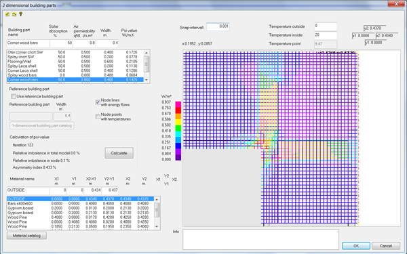The height and width of the screenshot is (254, 407).
Task: Click the green swatch in heat flow legend
Action: coord(178,128)
